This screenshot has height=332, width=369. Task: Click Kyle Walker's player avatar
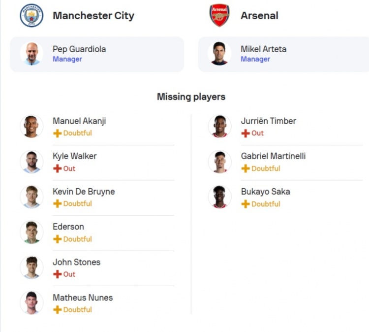coord(31,162)
